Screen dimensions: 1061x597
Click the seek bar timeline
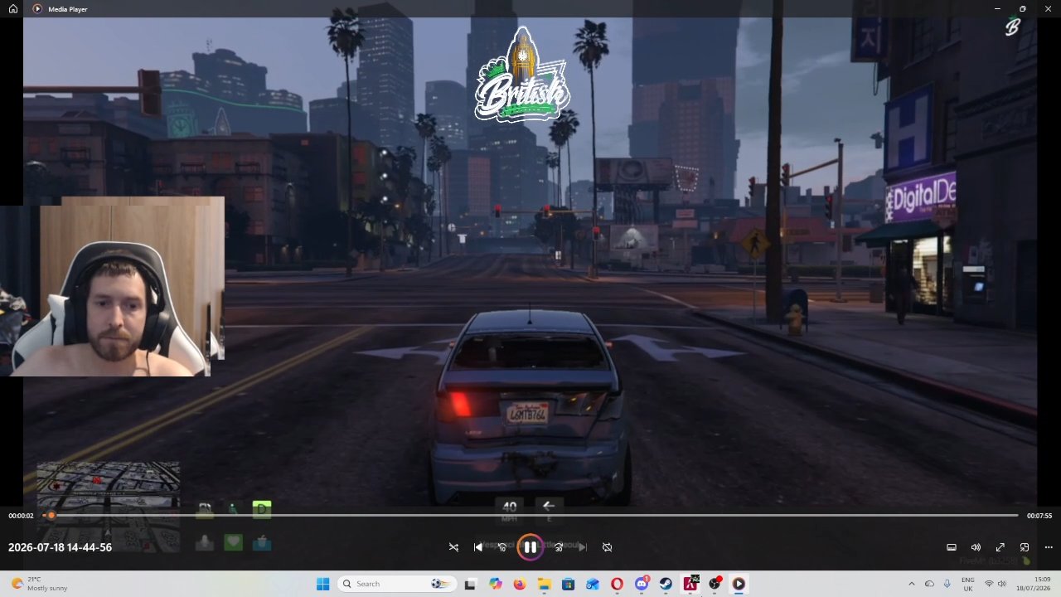(x=530, y=516)
